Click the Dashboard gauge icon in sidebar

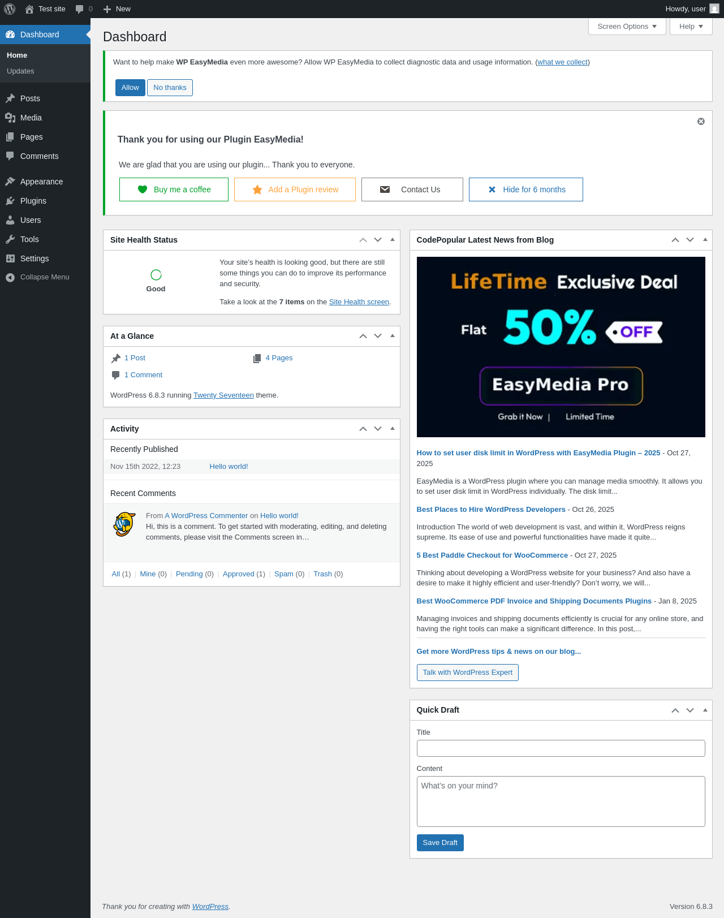[x=10, y=35]
